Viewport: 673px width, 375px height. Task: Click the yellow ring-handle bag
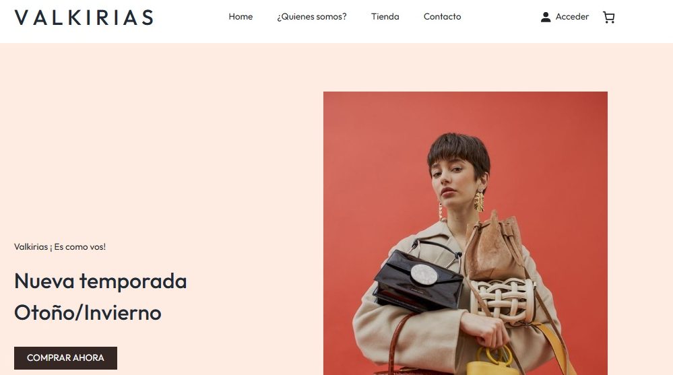click(x=492, y=362)
